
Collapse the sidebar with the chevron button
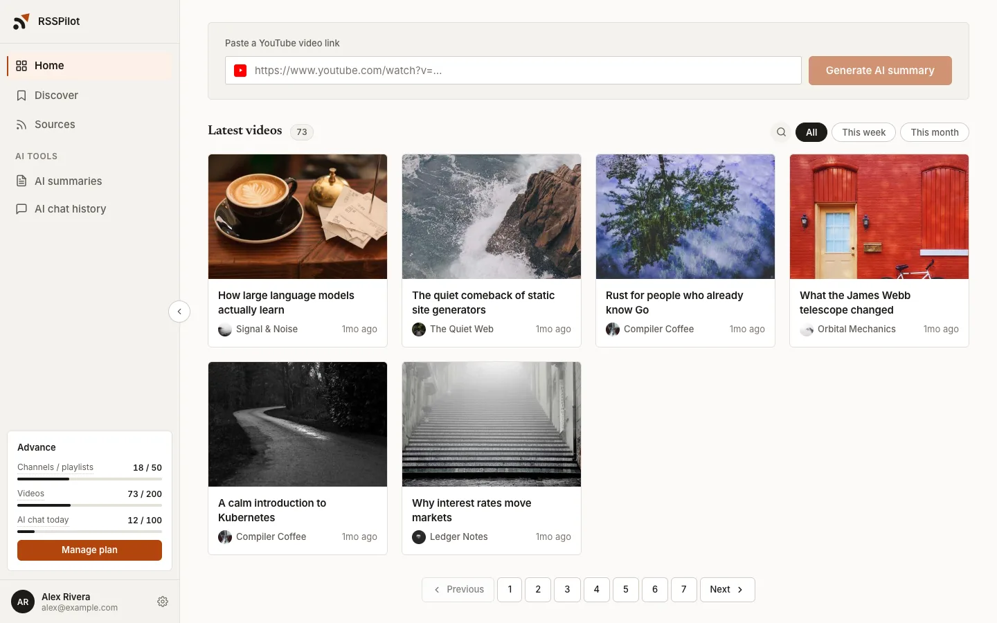tap(179, 311)
